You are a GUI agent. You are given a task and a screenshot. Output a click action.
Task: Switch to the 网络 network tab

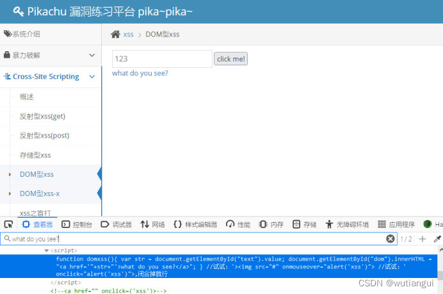152,224
